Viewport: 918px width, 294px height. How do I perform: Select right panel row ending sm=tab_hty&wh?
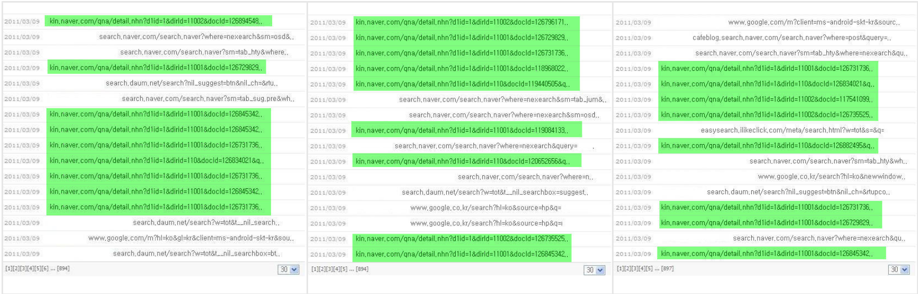[x=828, y=161]
